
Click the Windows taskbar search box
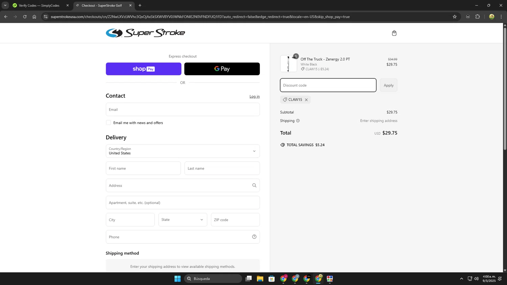click(x=213, y=279)
